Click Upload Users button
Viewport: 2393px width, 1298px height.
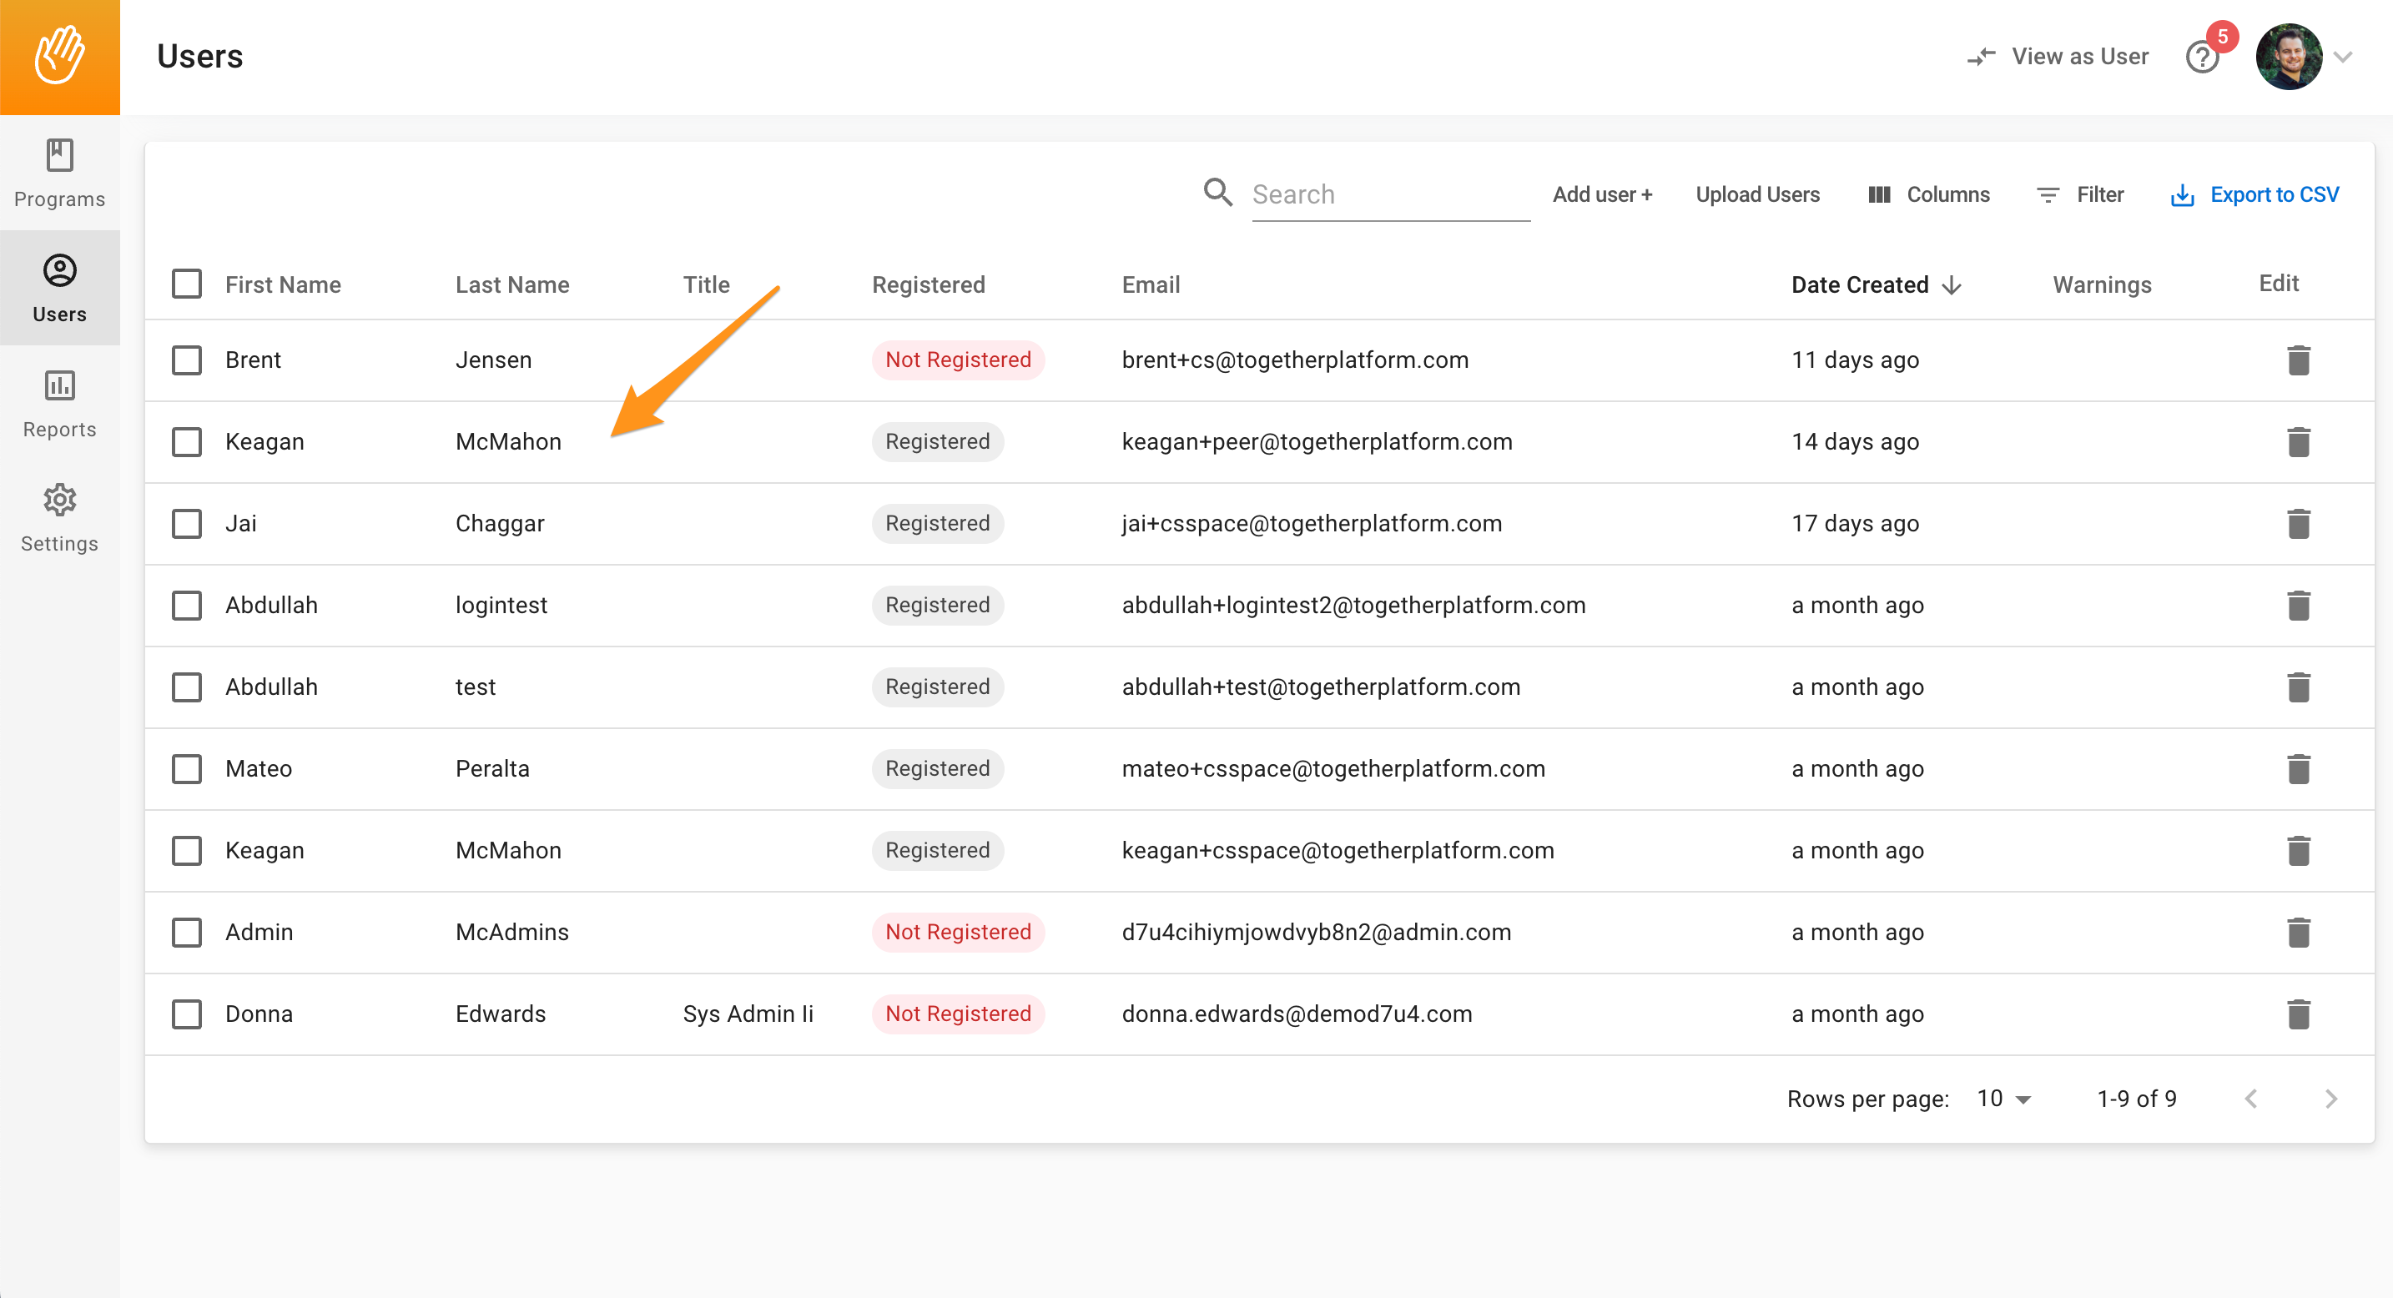(1757, 195)
